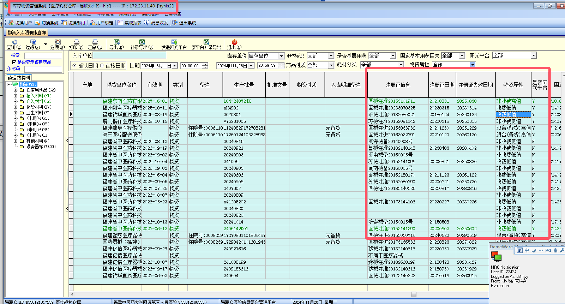
Task: Click the 发送阳光平台 toolbar icon
Action: coord(174,42)
